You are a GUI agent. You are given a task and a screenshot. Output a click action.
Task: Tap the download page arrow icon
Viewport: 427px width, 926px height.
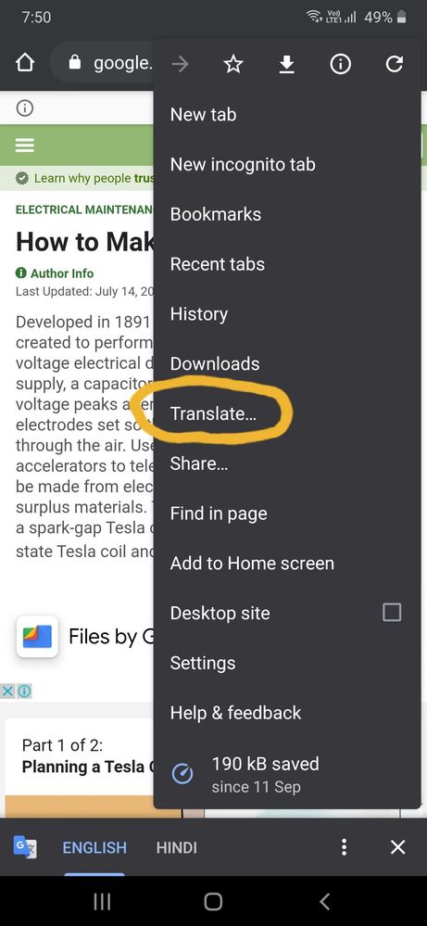(x=286, y=64)
